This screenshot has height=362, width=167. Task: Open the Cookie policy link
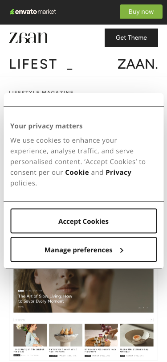click(x=77, y=173)
